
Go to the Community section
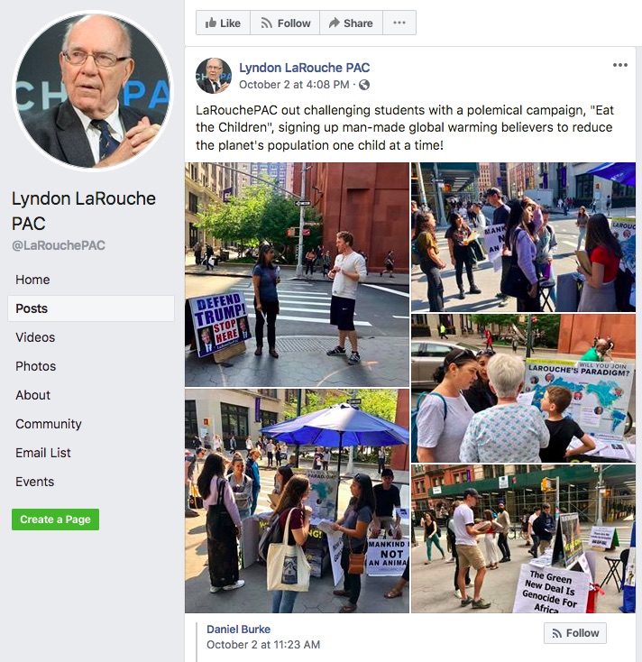[49, 424]
